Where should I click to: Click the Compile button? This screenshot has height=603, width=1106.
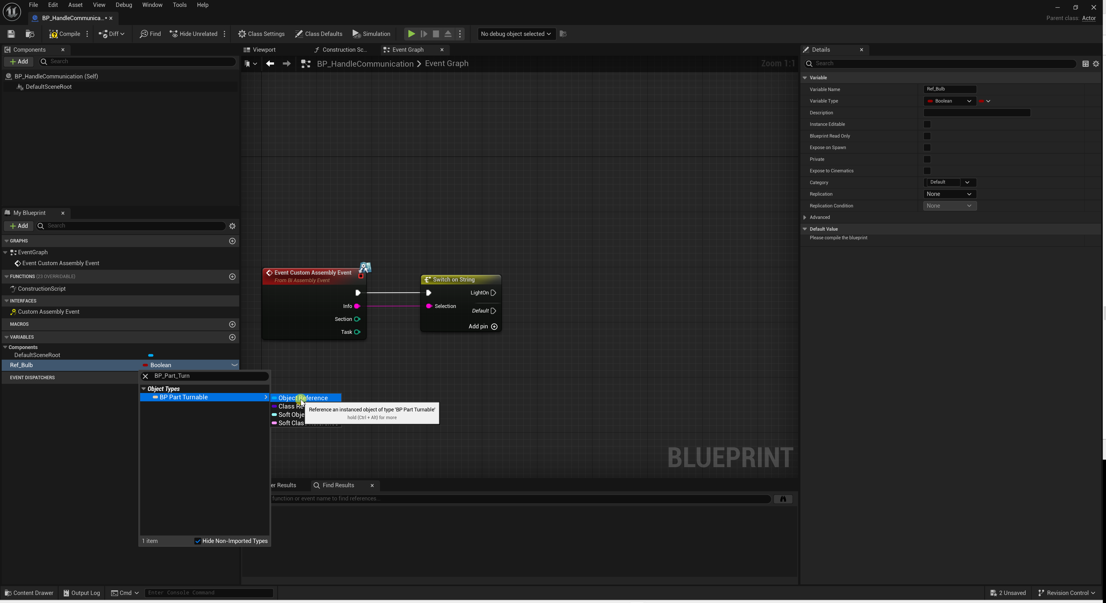point(65,34)
